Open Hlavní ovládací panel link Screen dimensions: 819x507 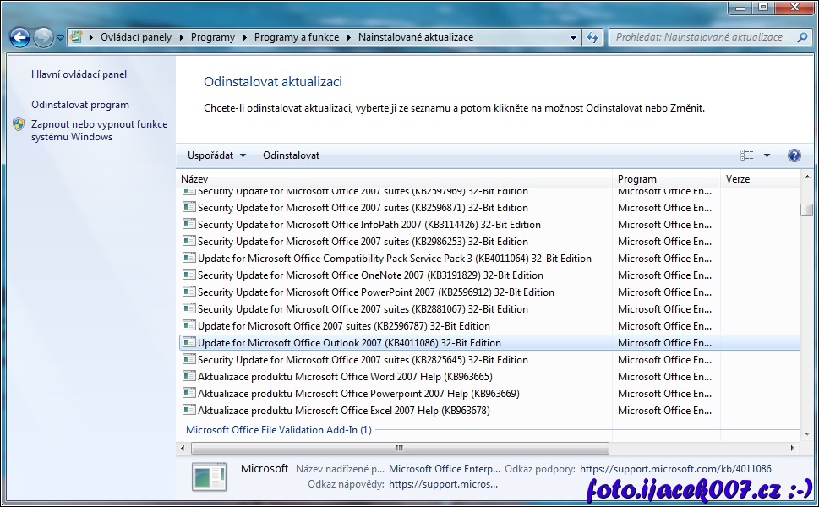79,74
